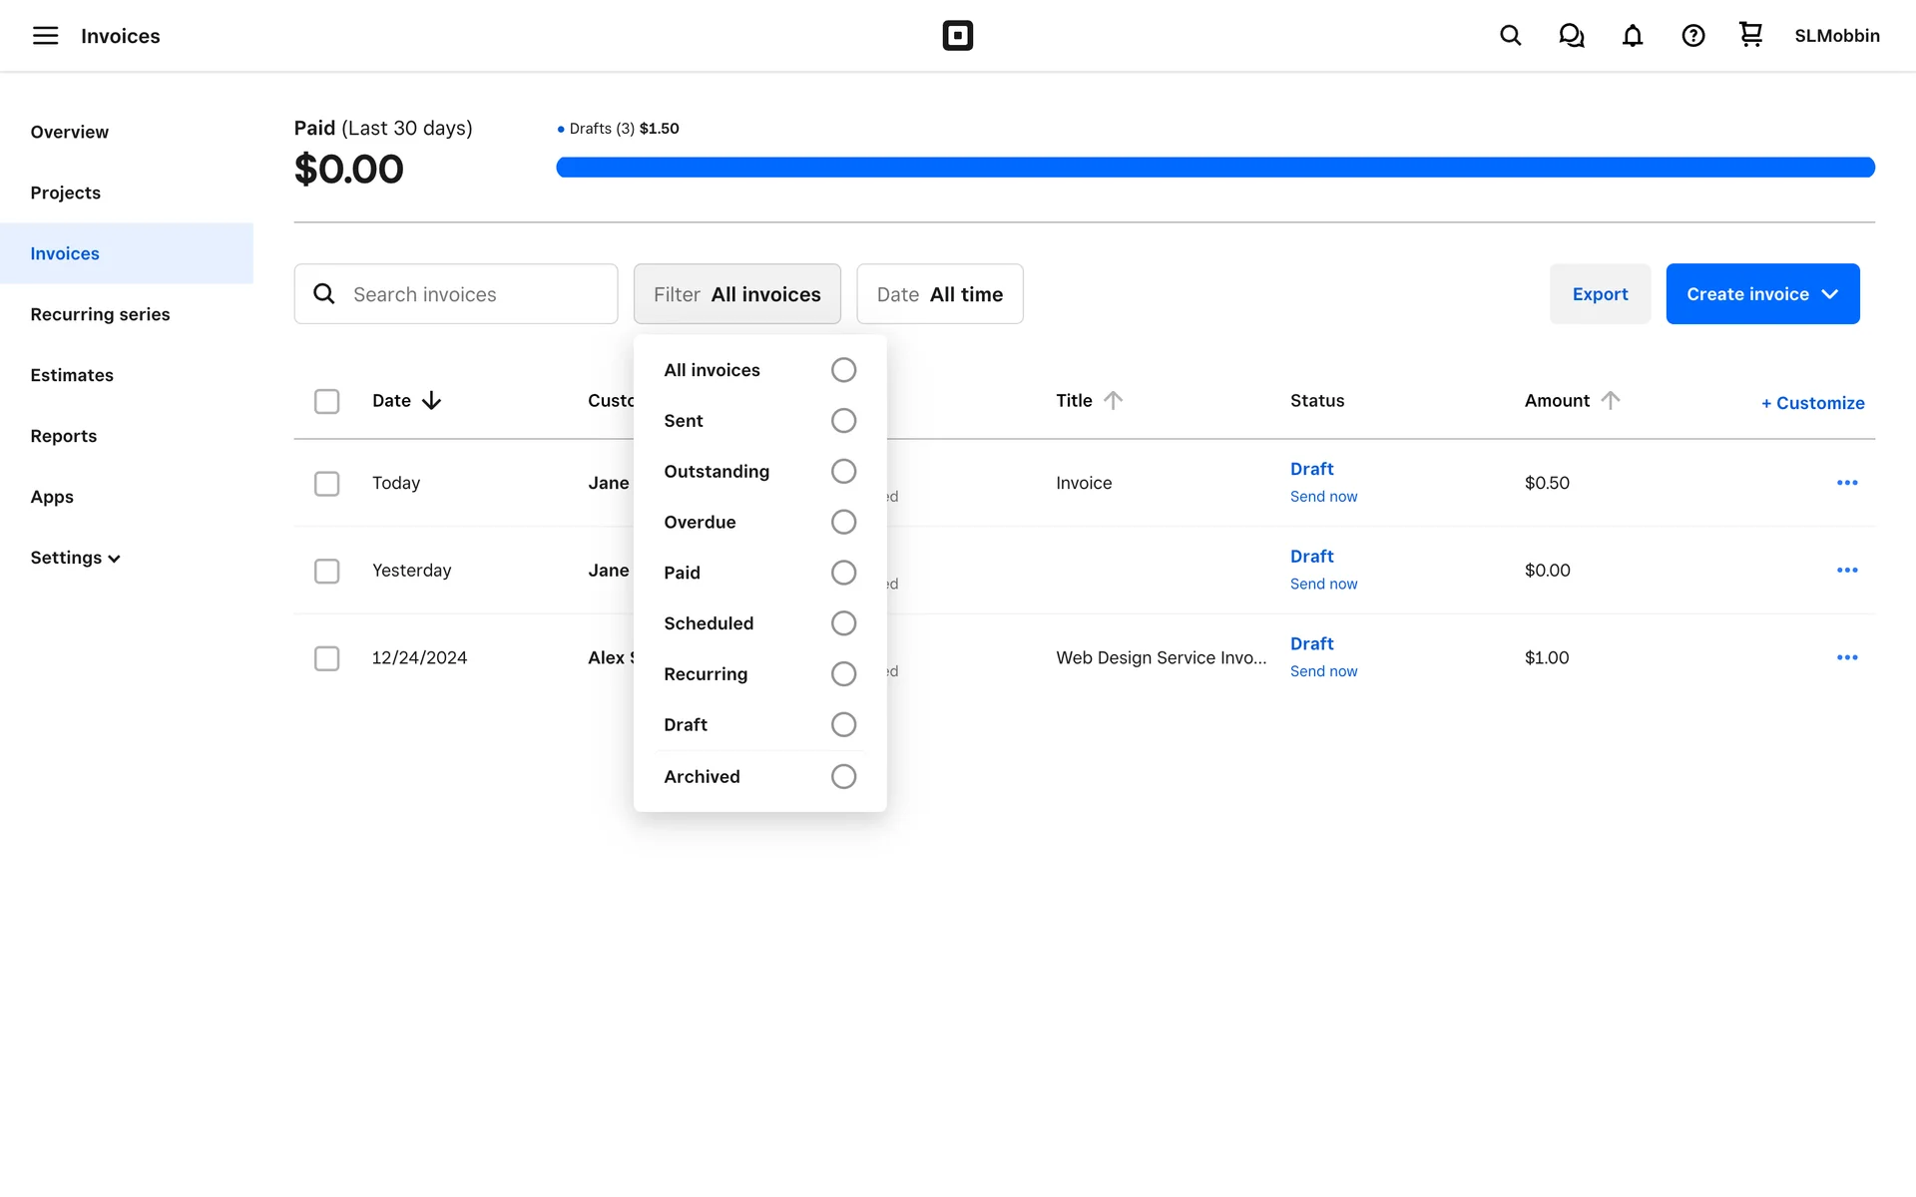Select the Overdue filter radio button
This screenshot has height=1197, width=1916.
point(843,522)
